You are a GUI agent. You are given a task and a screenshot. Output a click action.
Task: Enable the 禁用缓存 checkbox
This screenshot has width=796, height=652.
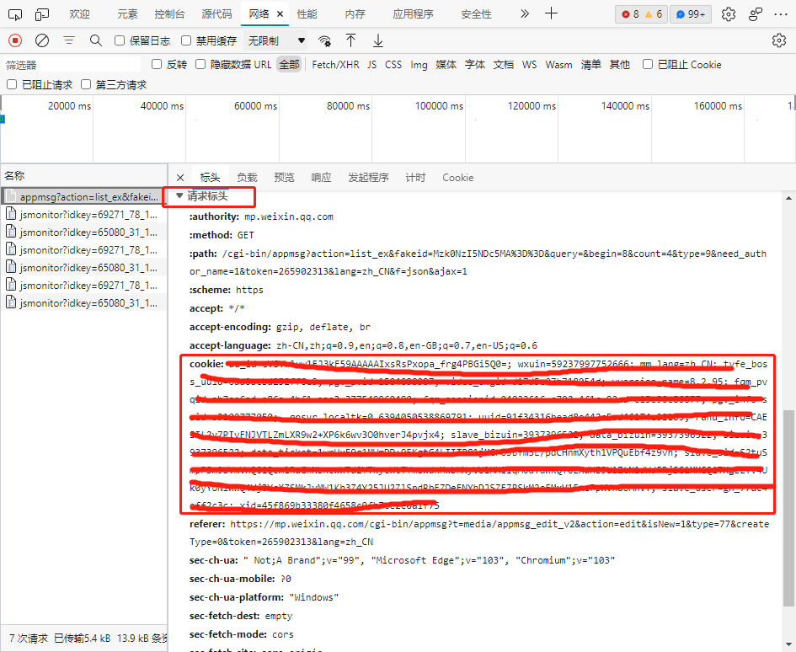(x=186, y=40)
